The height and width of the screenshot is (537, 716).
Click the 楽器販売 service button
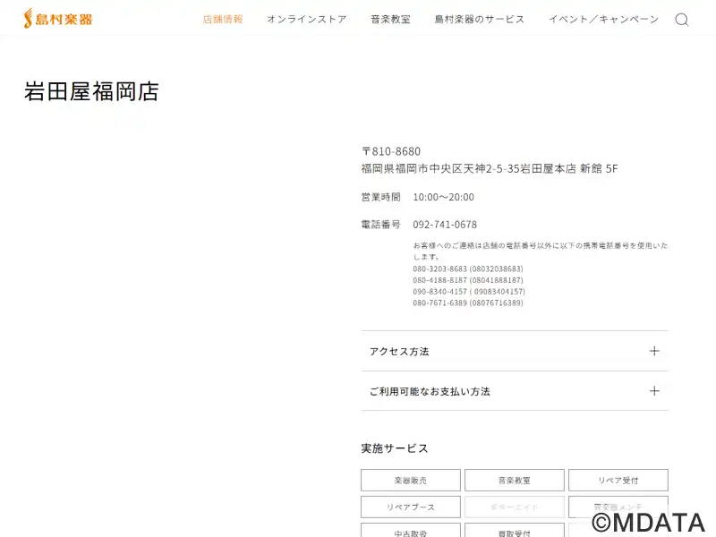click(x=411, y=480)
